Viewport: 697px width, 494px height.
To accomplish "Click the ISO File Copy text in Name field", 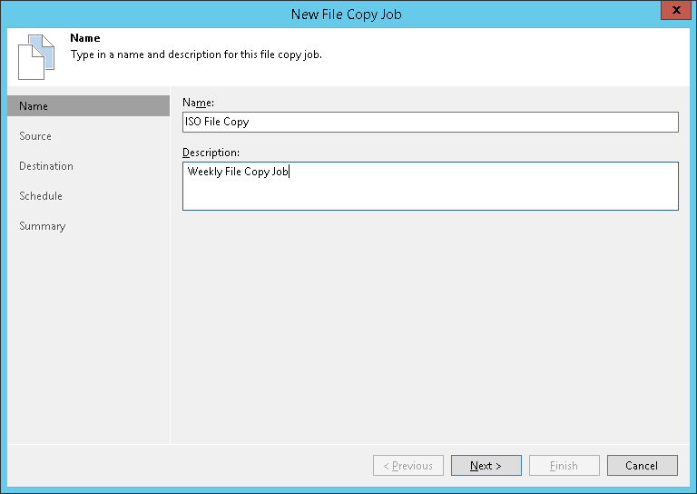I will (216, 122).
